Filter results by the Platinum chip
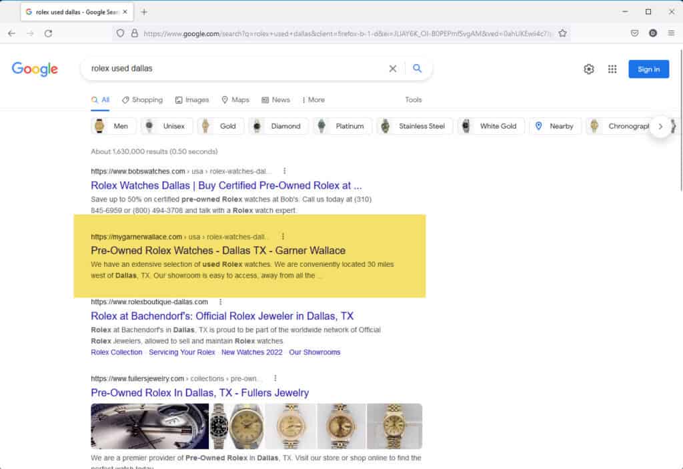Viewport: 683px width, 469px height. click(342, 126)
